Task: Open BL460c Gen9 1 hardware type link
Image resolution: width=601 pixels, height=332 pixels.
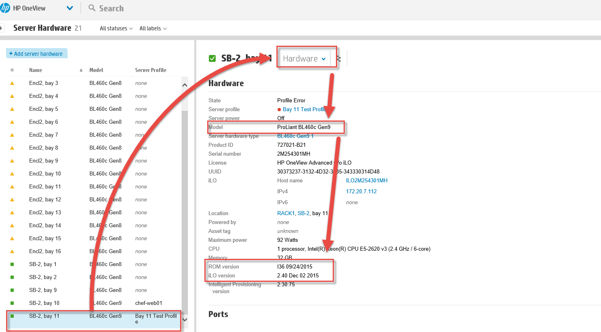Action: 295,136
